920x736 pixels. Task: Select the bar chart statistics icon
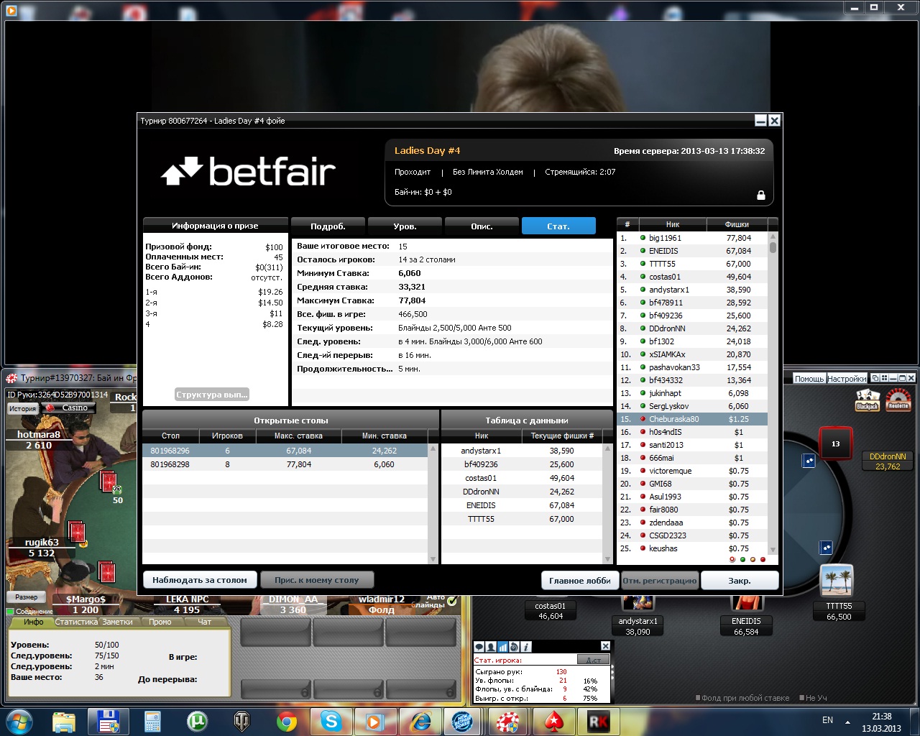coord(502,647)
